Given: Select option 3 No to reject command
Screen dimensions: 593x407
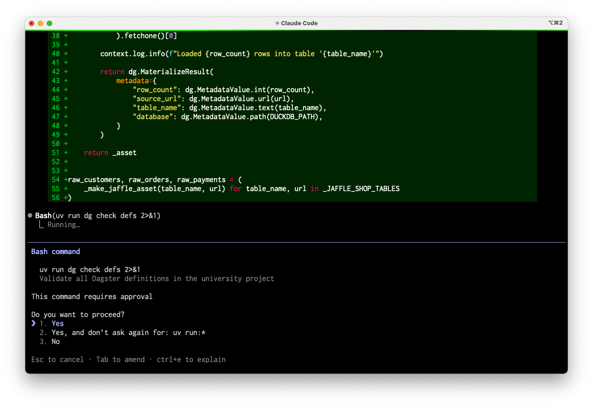Looking at the screenshot, I should (55, 341).
